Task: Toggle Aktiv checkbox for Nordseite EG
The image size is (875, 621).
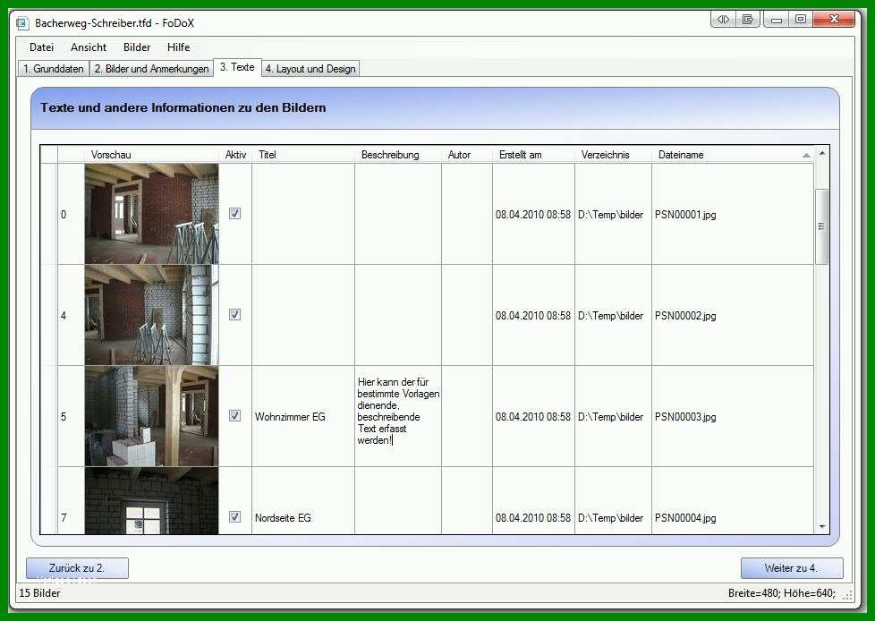Action: click(235, 516)
